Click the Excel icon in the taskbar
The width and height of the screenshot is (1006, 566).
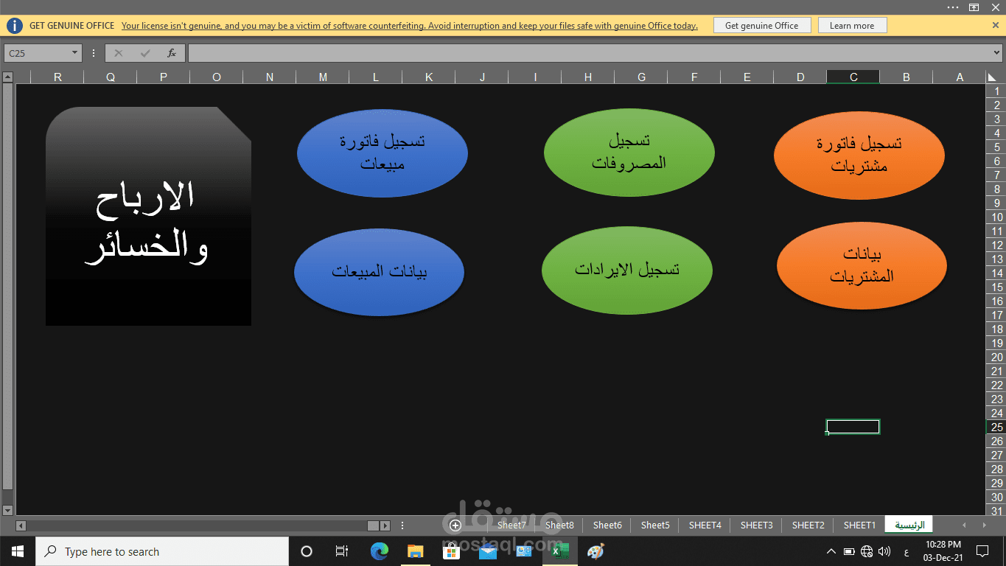point(560,551)
